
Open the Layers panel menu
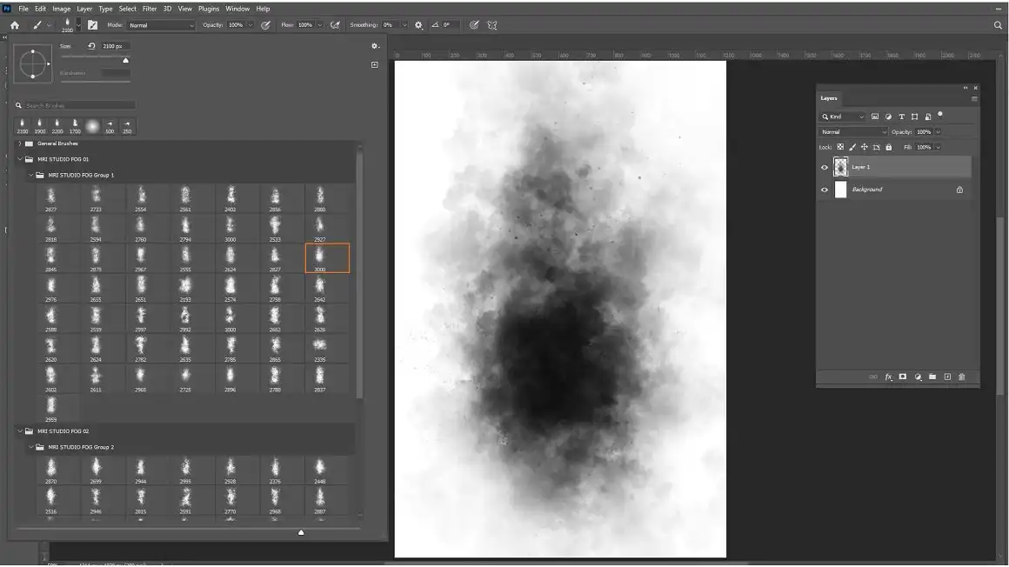pos(974,99)
